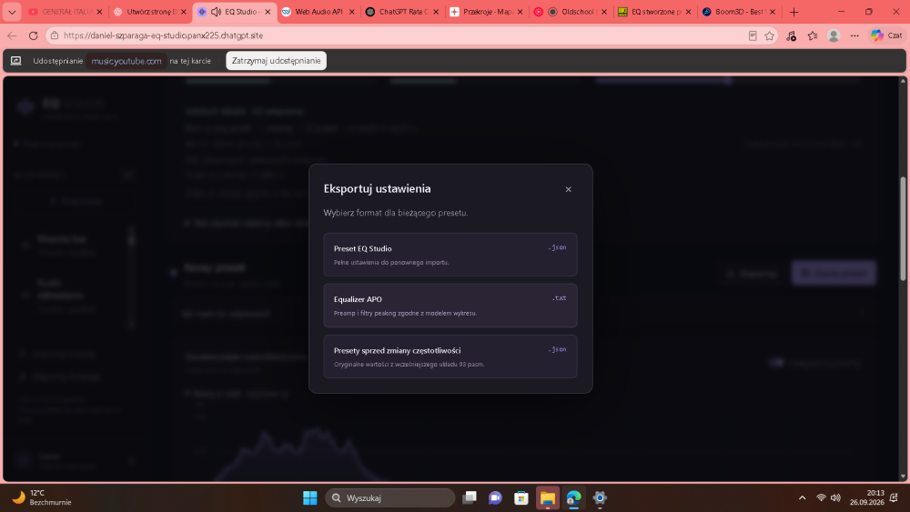Close the Eksportuj ustawienia dialog
The image size is (910, 512).
pyautogui.click(x=568, y=189)
